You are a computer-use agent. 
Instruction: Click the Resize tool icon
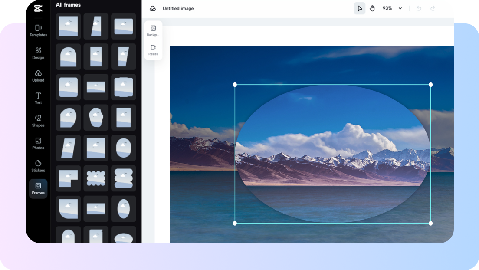pos(153,50)
